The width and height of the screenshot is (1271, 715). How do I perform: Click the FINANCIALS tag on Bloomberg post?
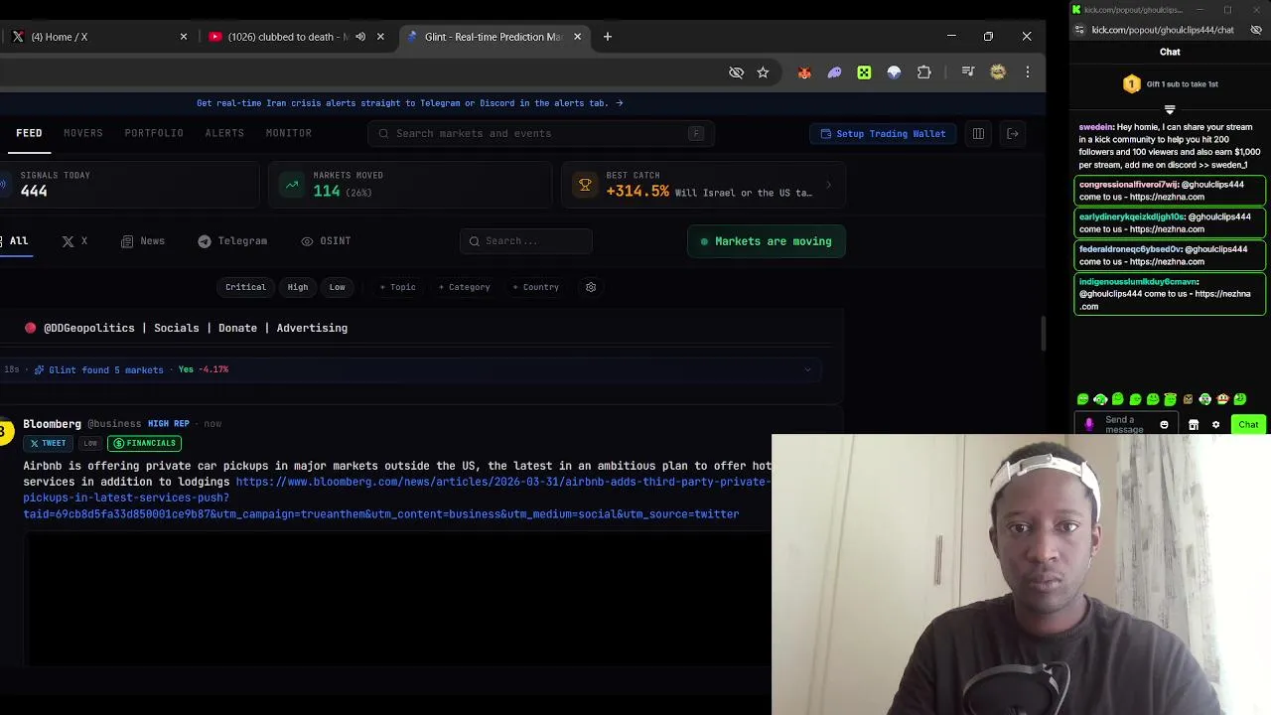(145, 443)
